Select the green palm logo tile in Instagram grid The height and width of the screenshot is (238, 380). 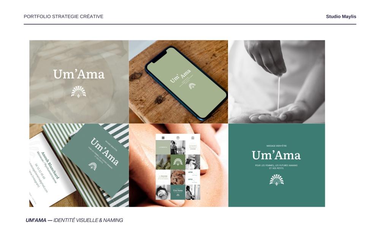pos(178,162)
